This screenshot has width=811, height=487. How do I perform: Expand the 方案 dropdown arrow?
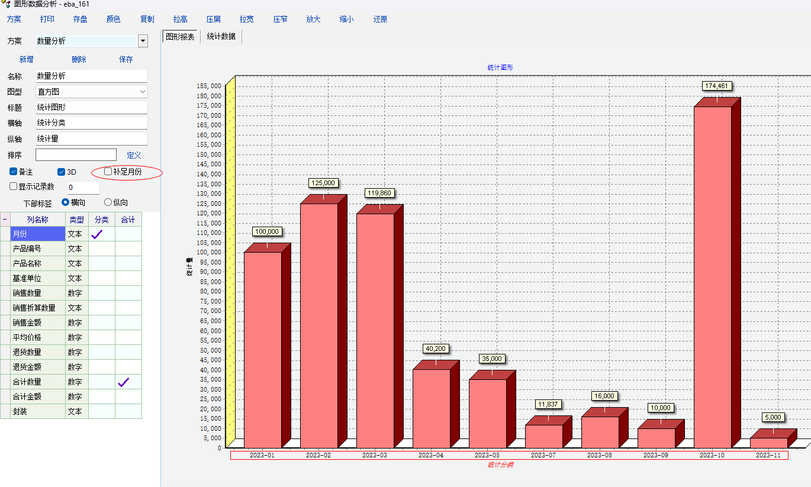[143, 41]
